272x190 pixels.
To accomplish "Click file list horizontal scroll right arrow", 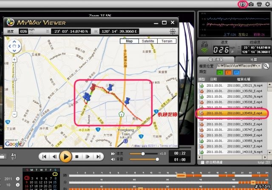I will [265, 157].
